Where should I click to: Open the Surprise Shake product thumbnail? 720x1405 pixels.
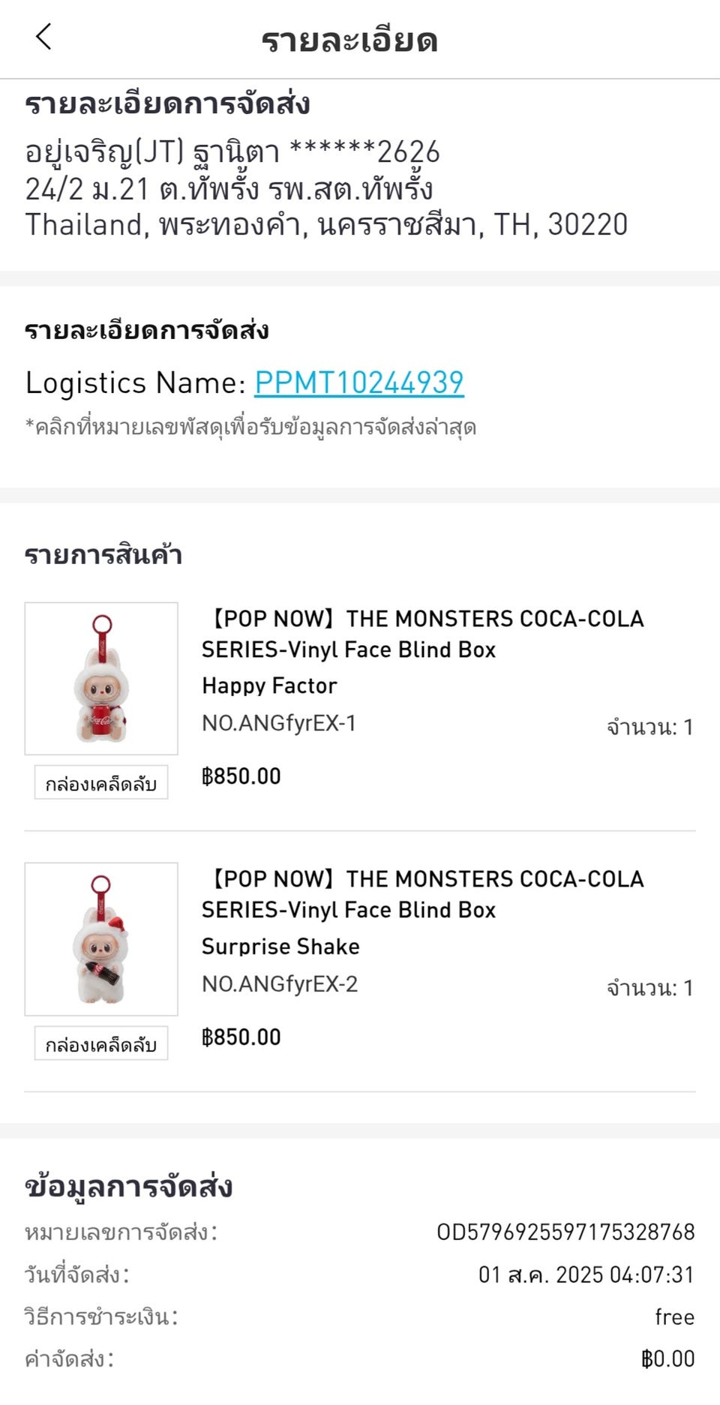[x=101, y=939]
